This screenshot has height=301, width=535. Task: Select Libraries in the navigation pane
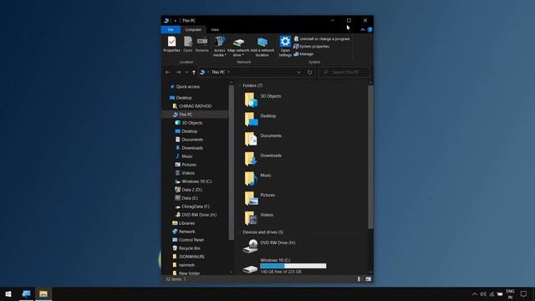click(x=184, y=223)
